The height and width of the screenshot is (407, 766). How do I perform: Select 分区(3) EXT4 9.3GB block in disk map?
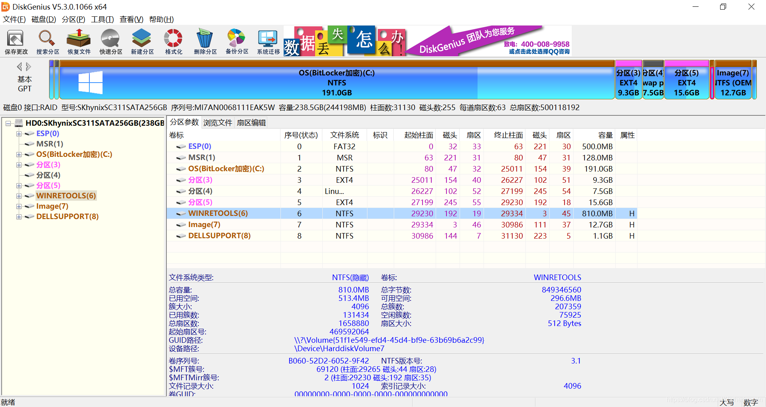coord(628,80)
